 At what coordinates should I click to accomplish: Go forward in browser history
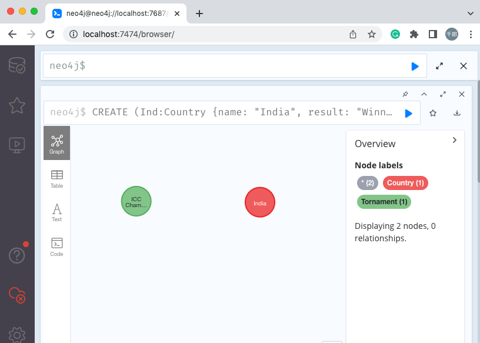31,34
